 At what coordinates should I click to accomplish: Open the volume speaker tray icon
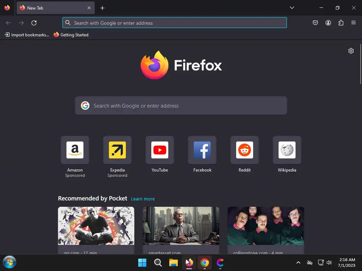pyautogui.click(x=329, y=263)
